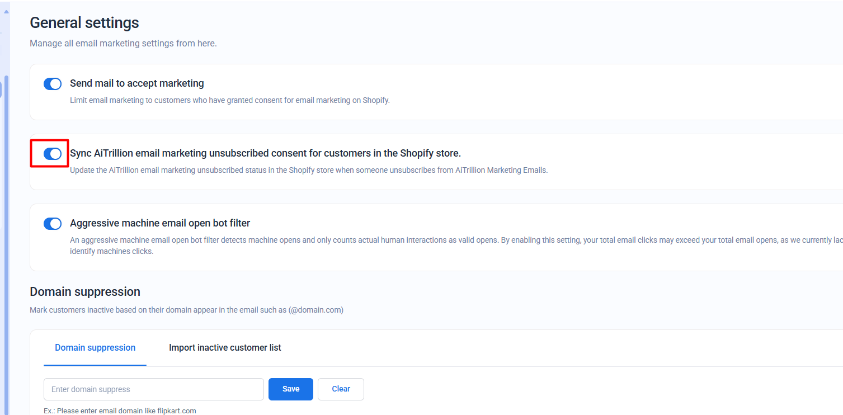Click 'Manage all email marketing settings from here.'

tap(123, 43)
